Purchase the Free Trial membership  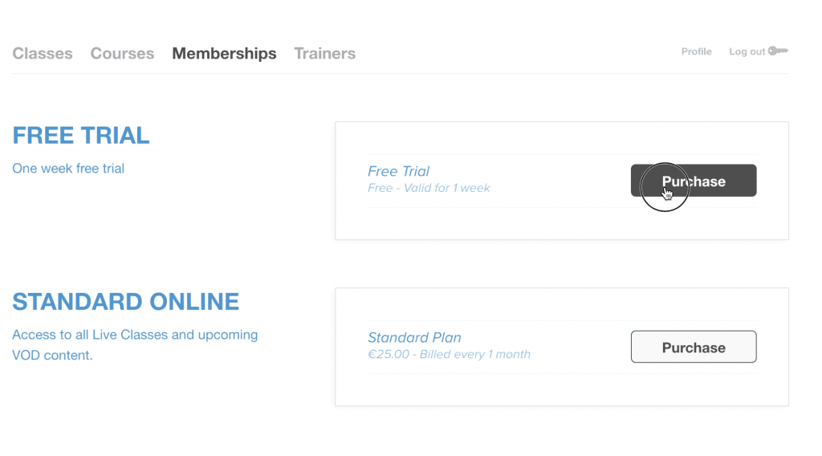click(694, 181)
